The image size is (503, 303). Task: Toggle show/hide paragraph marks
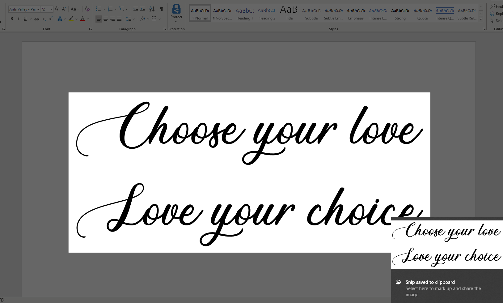(x=162, y=9)
